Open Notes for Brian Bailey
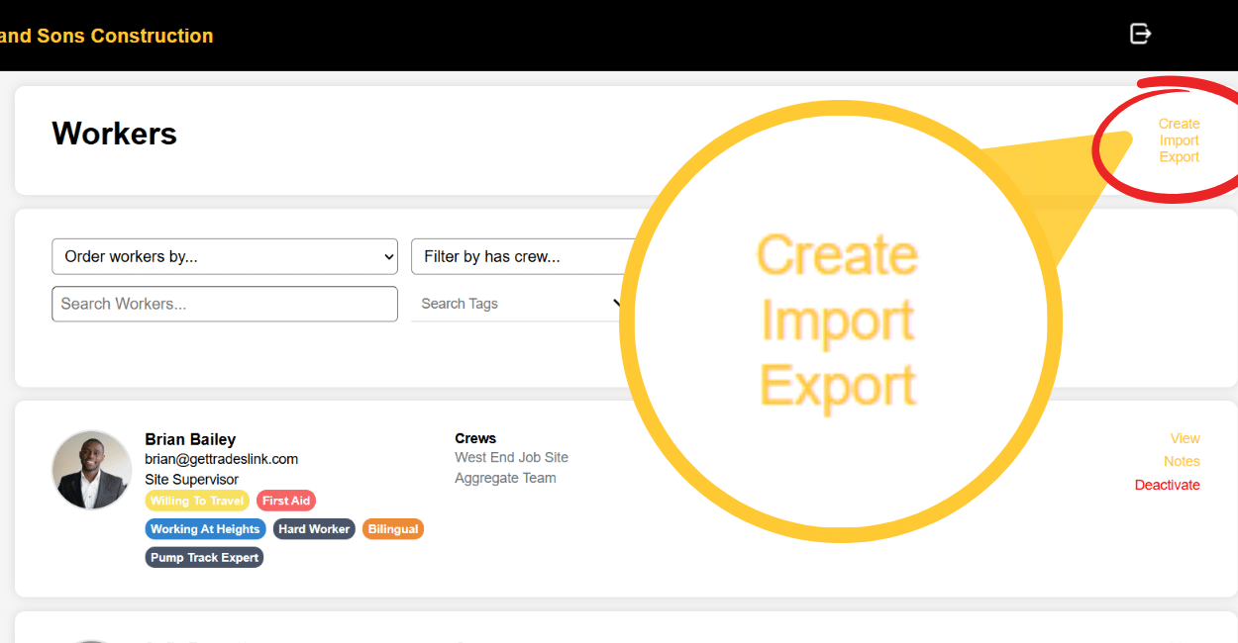This screenshot has height=643, width=1238. point(1182,461)
